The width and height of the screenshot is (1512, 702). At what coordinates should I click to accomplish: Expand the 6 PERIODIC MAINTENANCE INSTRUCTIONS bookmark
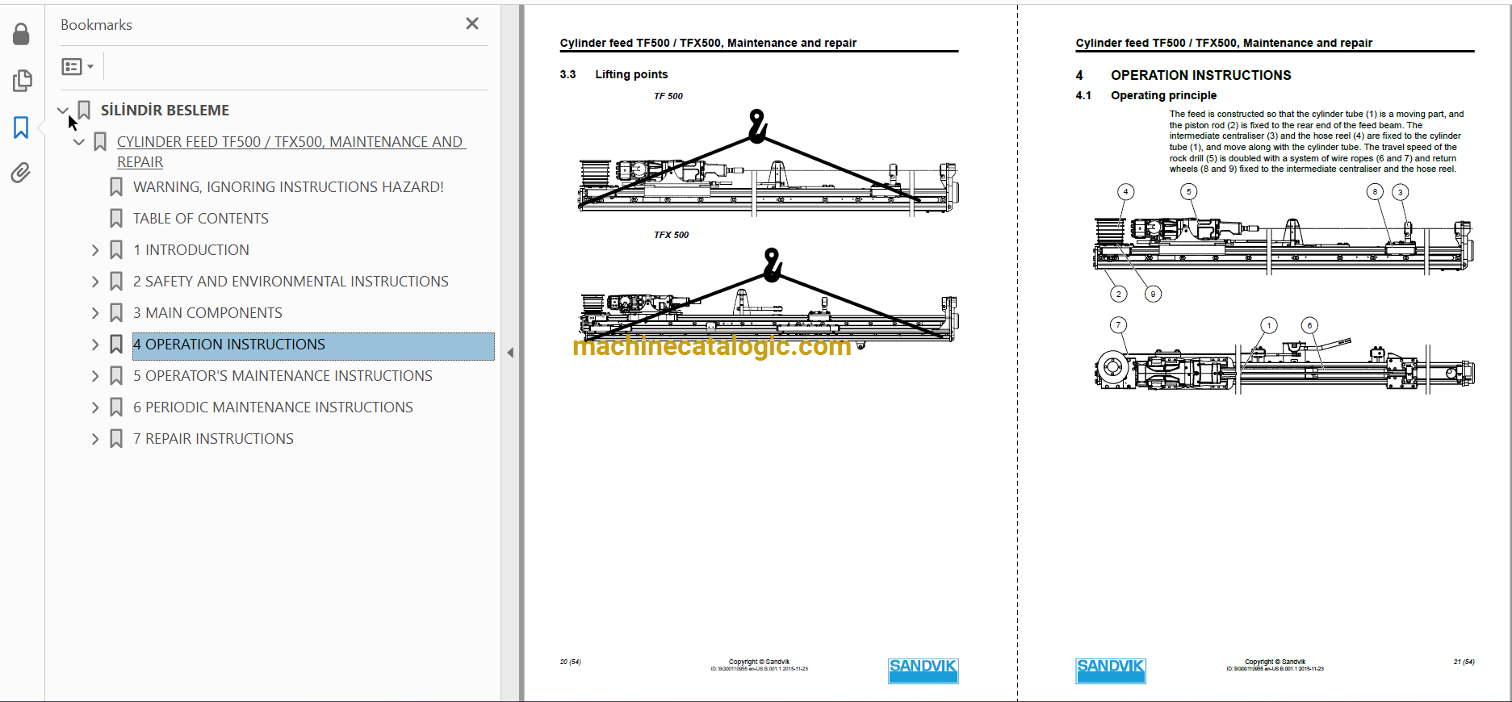(x=95, y=407)
